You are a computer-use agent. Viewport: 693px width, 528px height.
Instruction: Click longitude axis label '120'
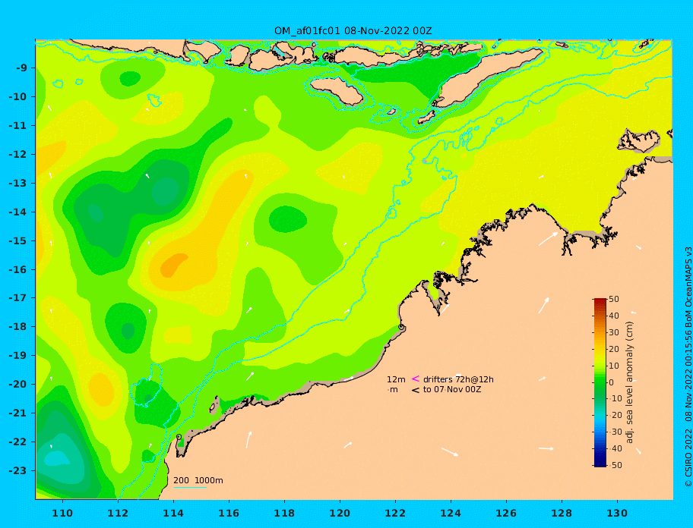click(340, 514)
